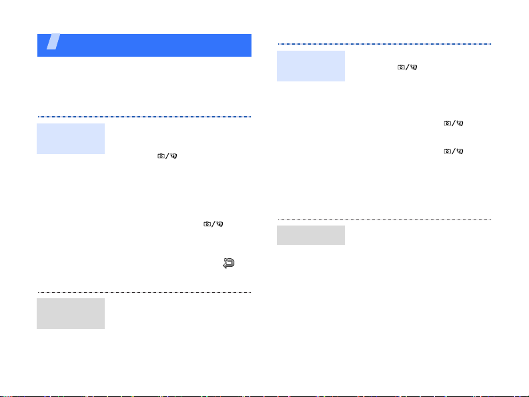This screenshot has height=397, width=529.
Task: Click the light-blue box in right column
Action: coord(311,66)
